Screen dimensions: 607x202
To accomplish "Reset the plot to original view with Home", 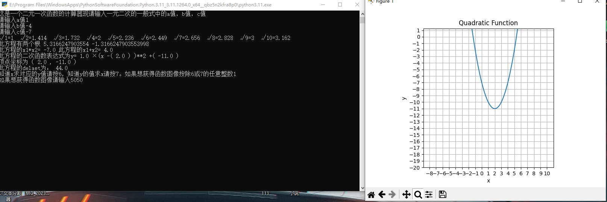I will [x=371, y=194].
